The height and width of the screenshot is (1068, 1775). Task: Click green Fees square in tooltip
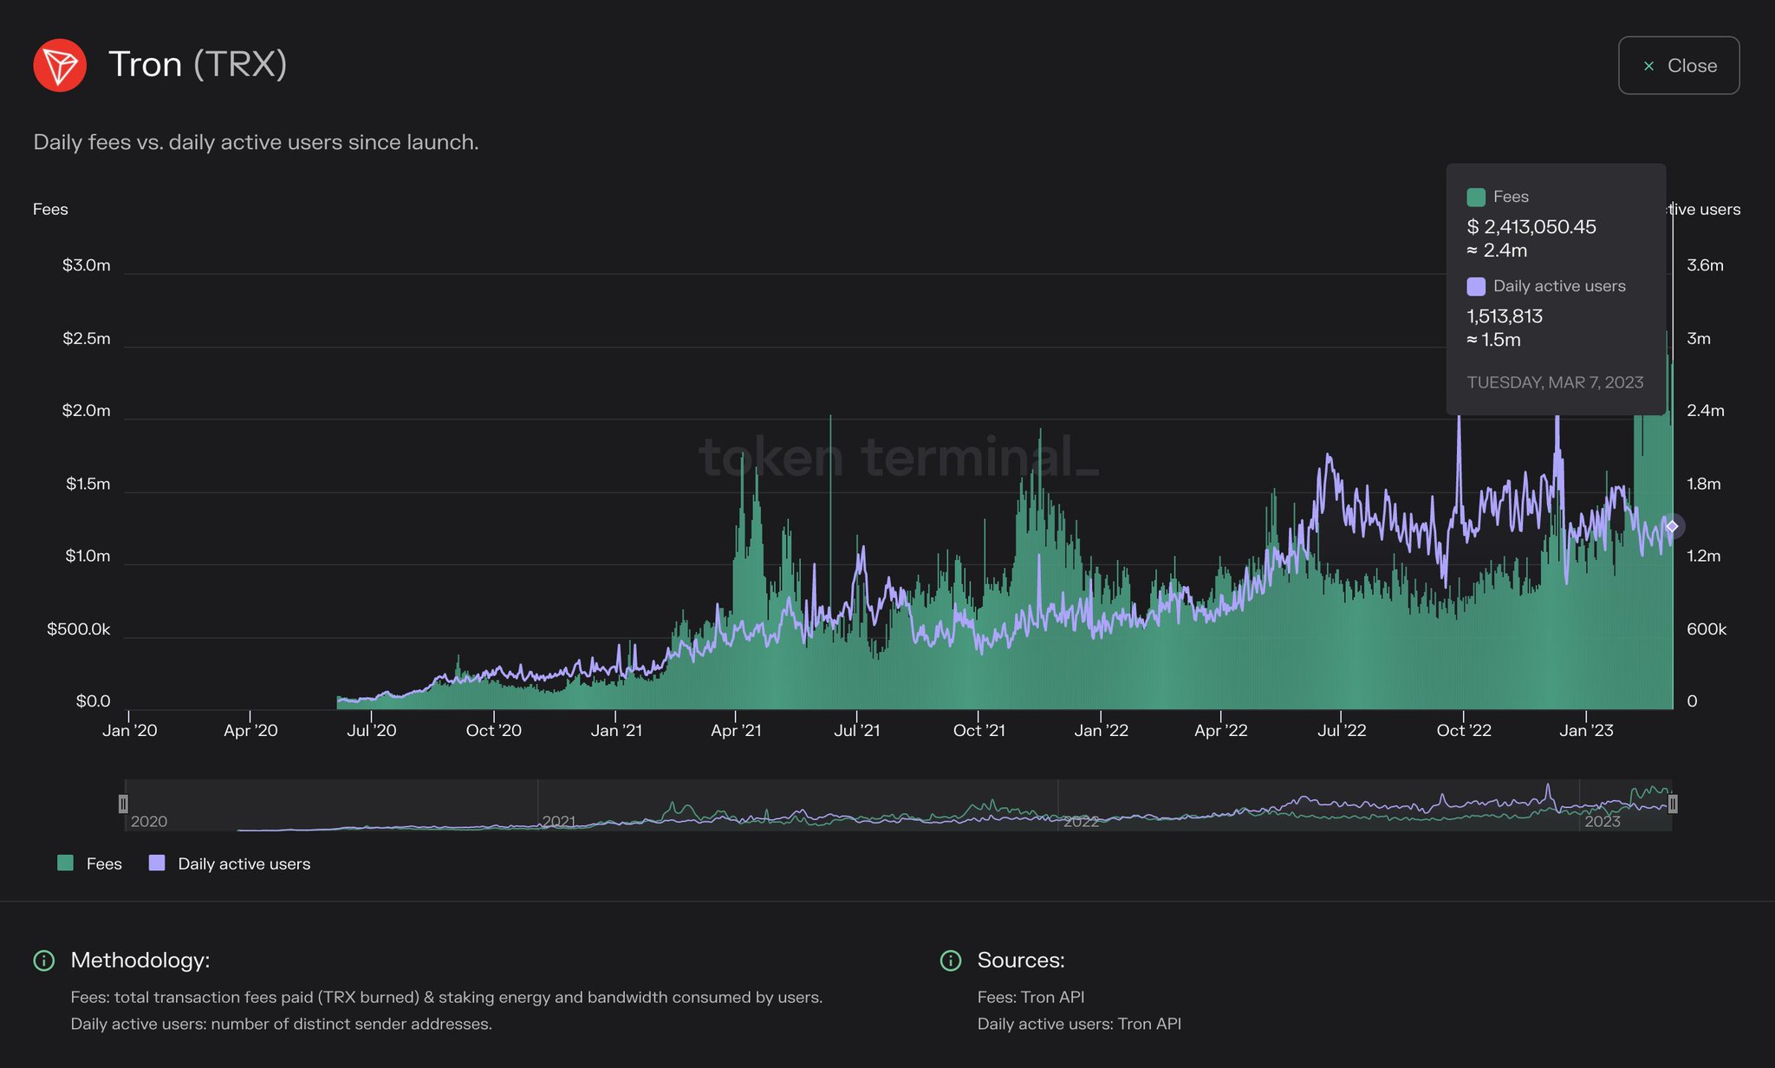(1476, 197)
